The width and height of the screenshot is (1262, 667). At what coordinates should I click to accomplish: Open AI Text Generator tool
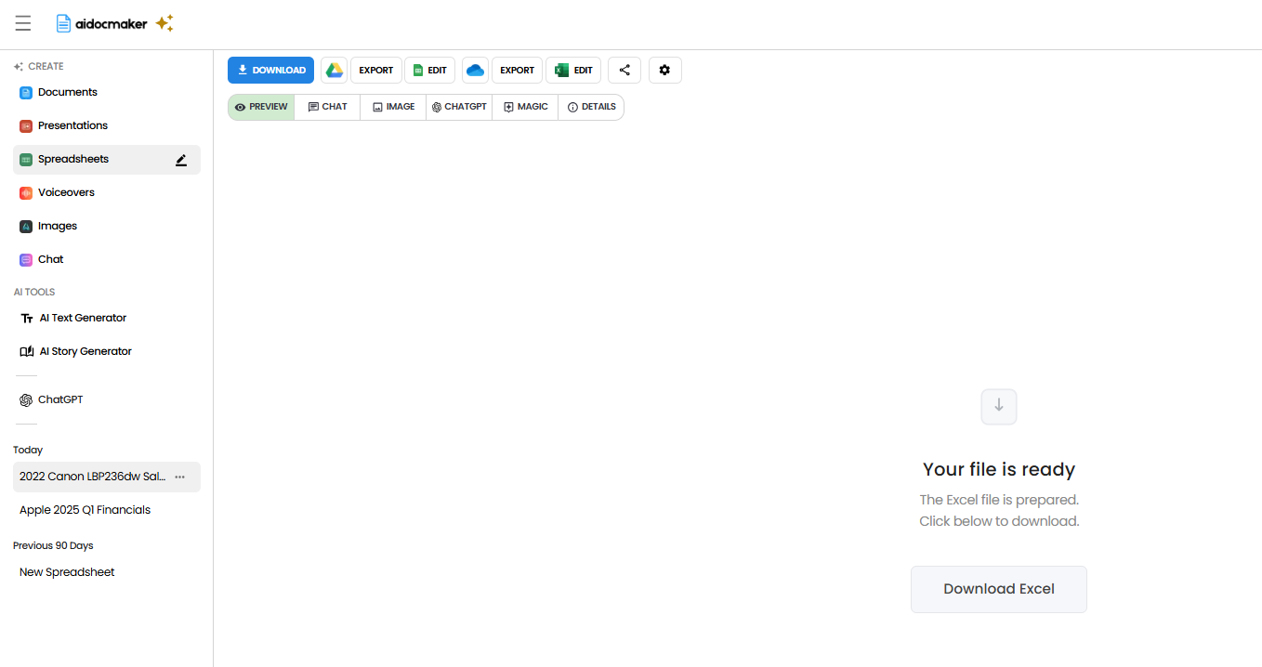point(107,319)
